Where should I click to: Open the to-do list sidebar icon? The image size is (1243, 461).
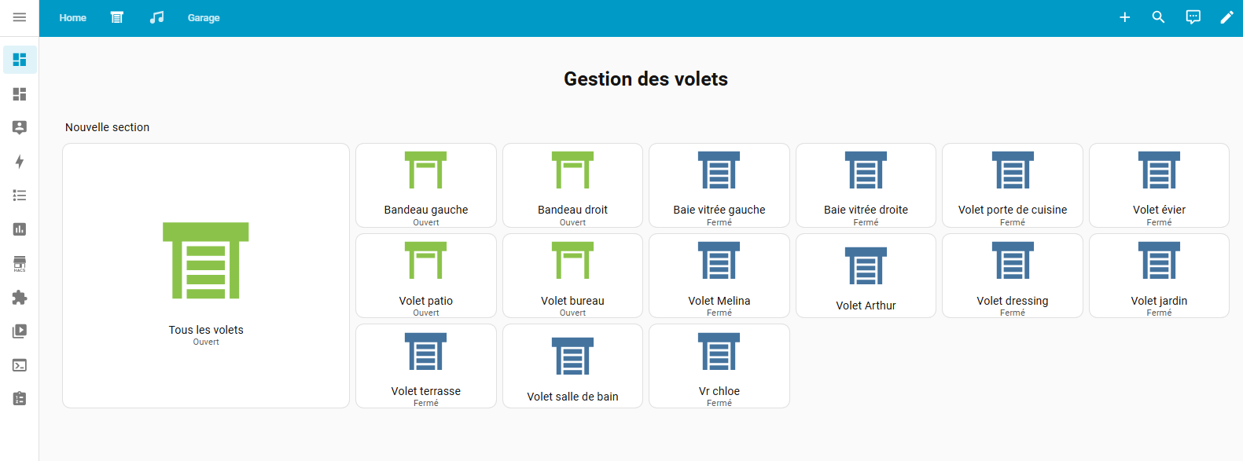[x=20, y=196]
